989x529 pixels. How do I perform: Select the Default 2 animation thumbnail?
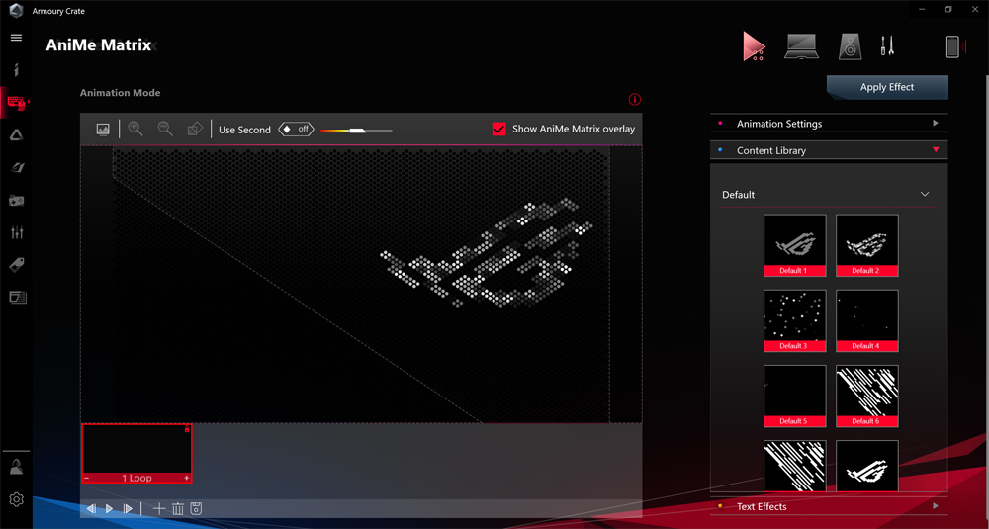click(x=866, y=245)
